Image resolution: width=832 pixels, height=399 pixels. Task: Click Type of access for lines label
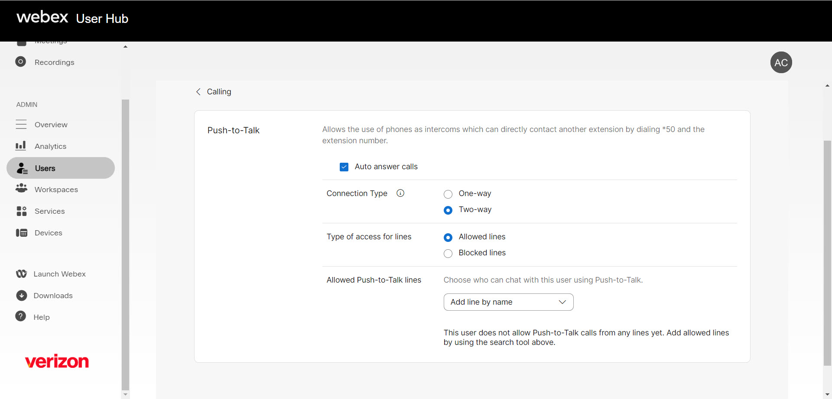tap(369, 237)
